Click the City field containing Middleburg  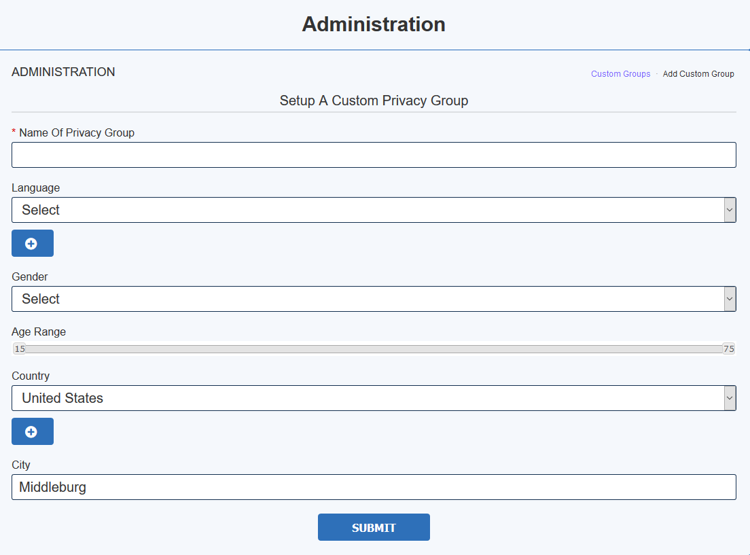click(374, 487)
